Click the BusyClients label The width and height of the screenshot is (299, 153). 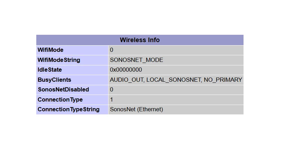54,80
